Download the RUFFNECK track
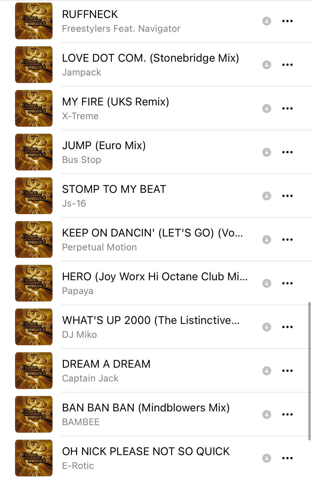 tap(266, 21)
